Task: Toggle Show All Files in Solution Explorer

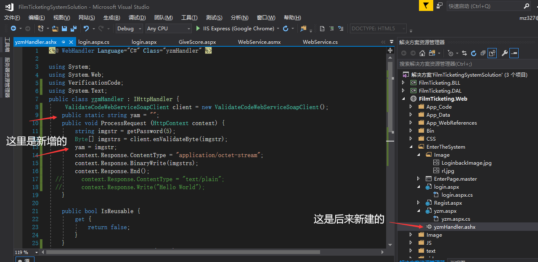Action: [x=492, y=53]
